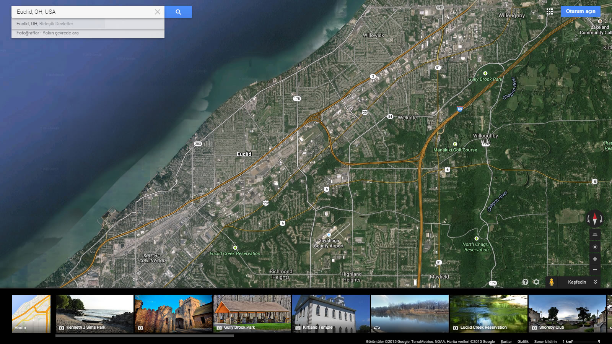Viewport: 612px width, 344px height.
Task: Zoom in with the plus button
Action: (x=595, y=259)
